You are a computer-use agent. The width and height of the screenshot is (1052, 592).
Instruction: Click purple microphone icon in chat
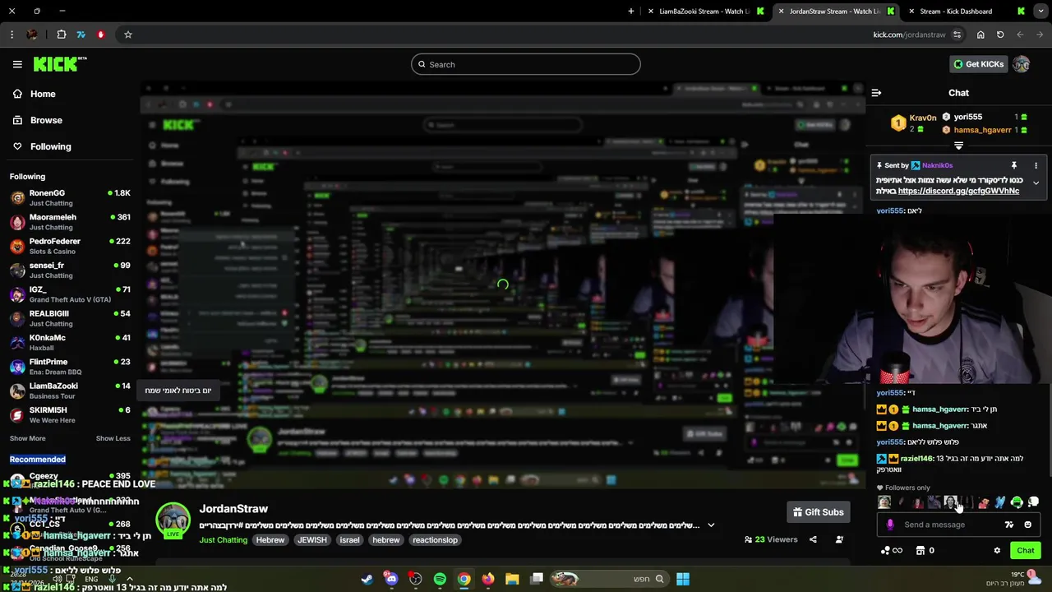coord(890,525)
